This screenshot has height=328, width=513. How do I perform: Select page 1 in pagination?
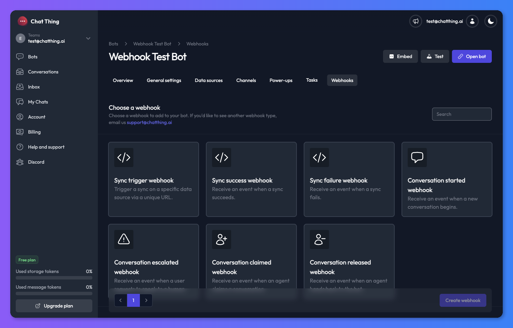[133, 300]
